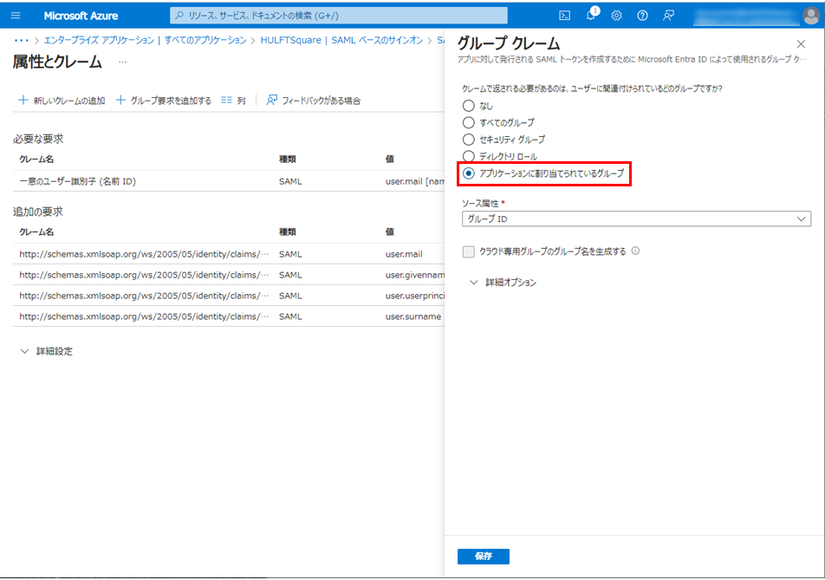Screen dimensions: 825x580
Task: Enable クラウド専用グループのグループ名を生成する checkbox
Action: click(x=469, y=251)
